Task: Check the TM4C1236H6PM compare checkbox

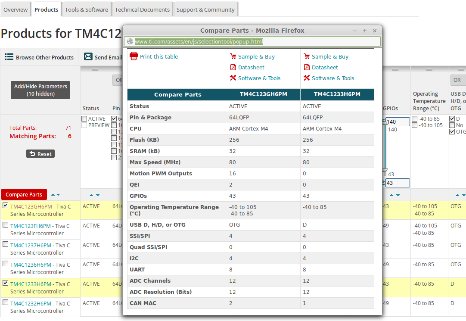Action: 5,263
